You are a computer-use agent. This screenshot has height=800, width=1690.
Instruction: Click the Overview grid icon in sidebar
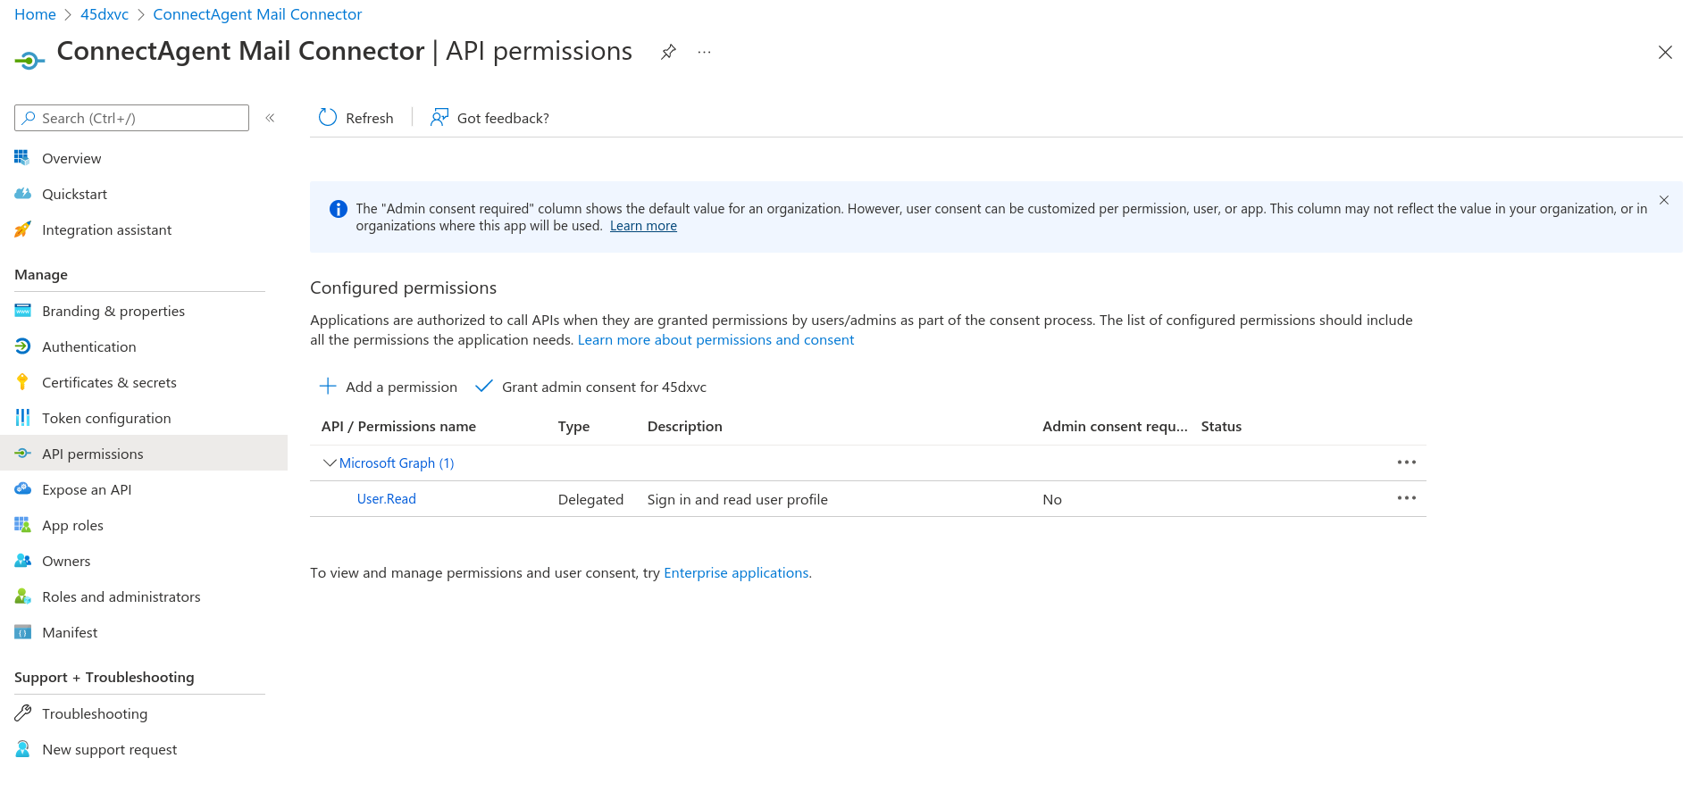pyautogui.click(x=22, y=158)
